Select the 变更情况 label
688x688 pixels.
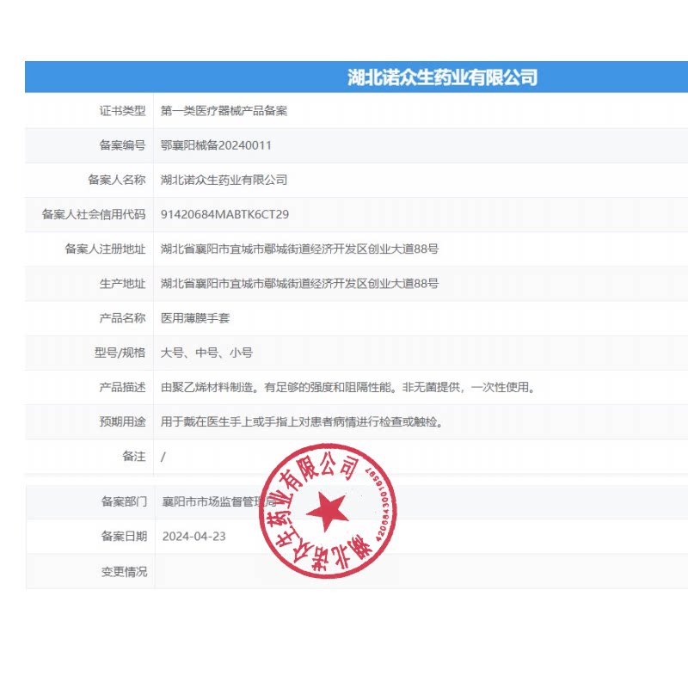point(124,571)
